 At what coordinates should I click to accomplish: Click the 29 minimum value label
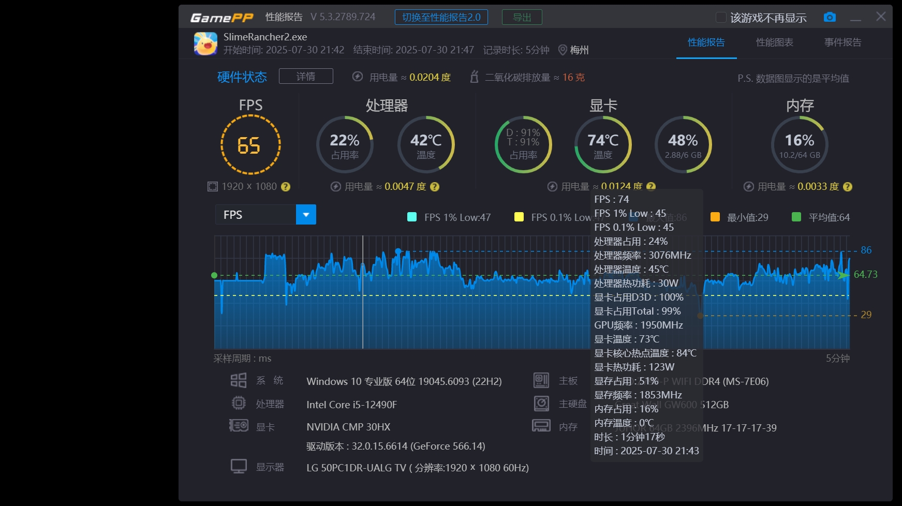(866, 315)
